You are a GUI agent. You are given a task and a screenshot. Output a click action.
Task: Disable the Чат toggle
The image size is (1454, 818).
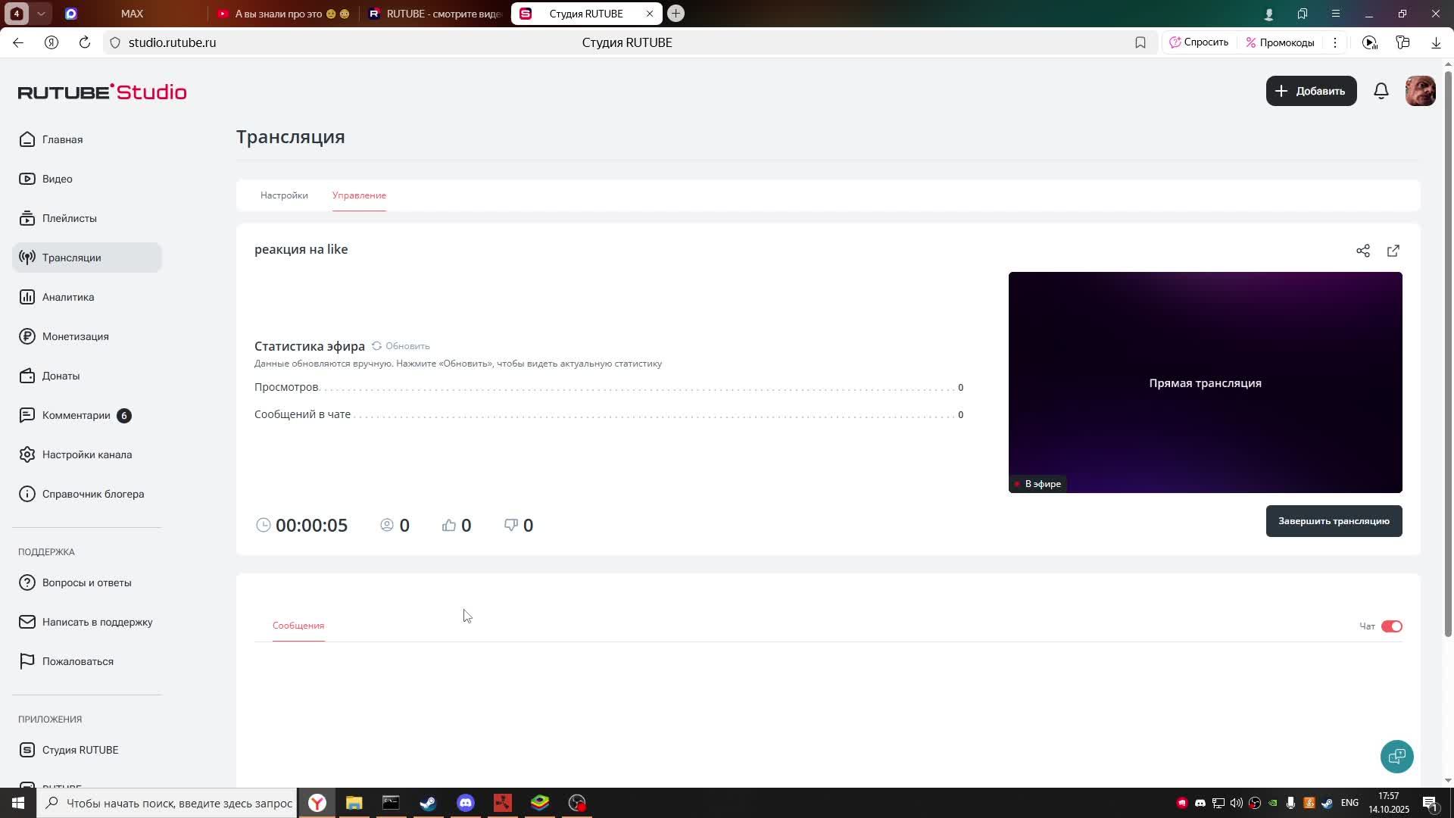[x=1391, y=626]
